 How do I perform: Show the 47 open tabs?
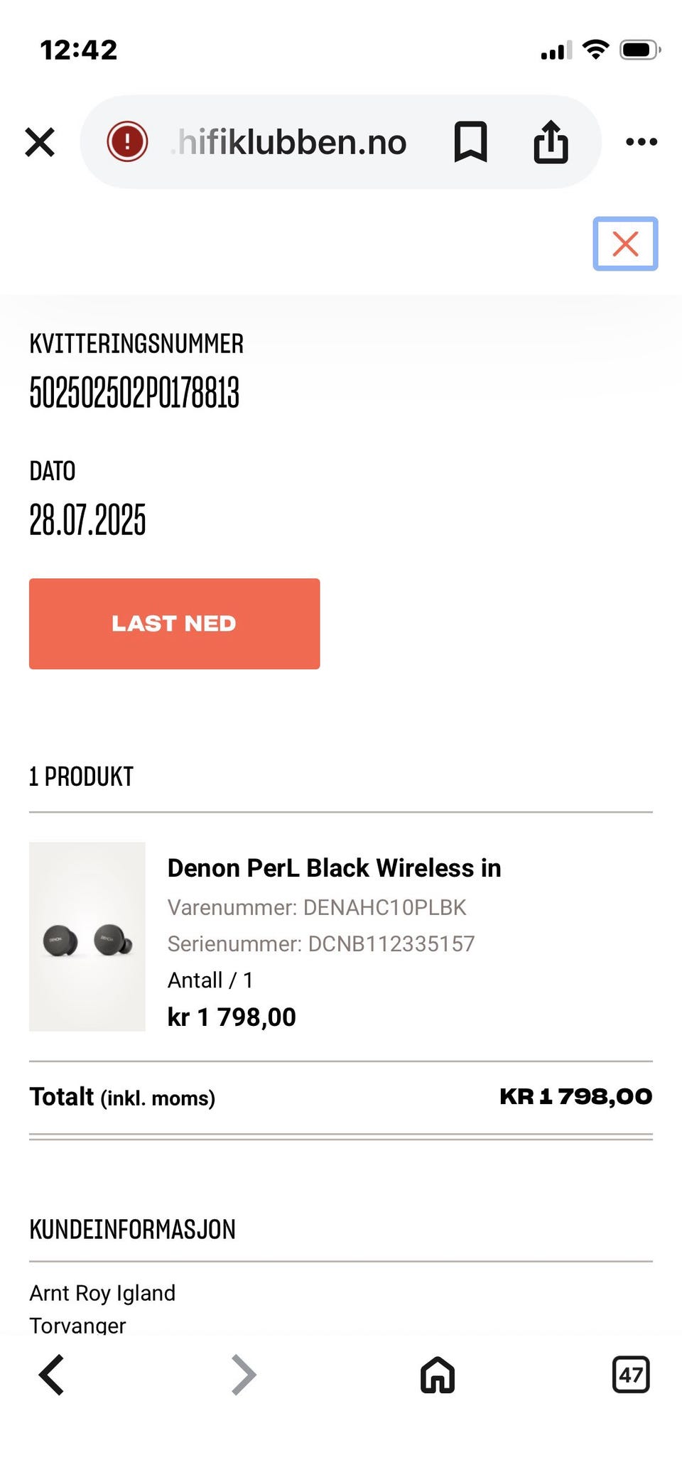(x=631, y=1374)
